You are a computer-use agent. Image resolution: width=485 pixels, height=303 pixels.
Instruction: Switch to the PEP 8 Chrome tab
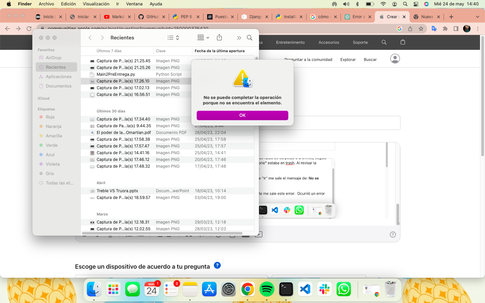pyautogui.click(x=186, y=17)
